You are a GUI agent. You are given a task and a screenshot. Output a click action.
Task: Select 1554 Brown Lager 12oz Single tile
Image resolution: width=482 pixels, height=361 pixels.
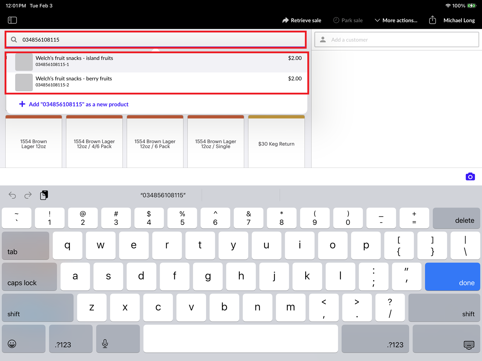coord(216,142)
